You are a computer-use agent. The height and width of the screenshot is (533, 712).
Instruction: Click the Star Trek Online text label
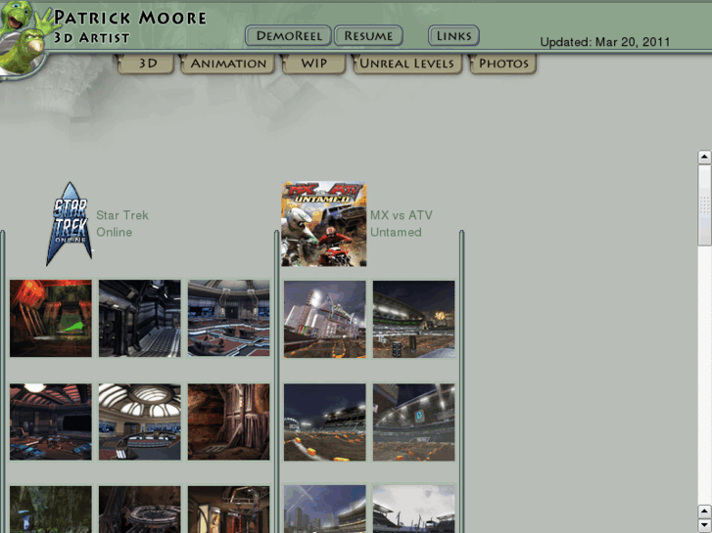coord(122,224)
